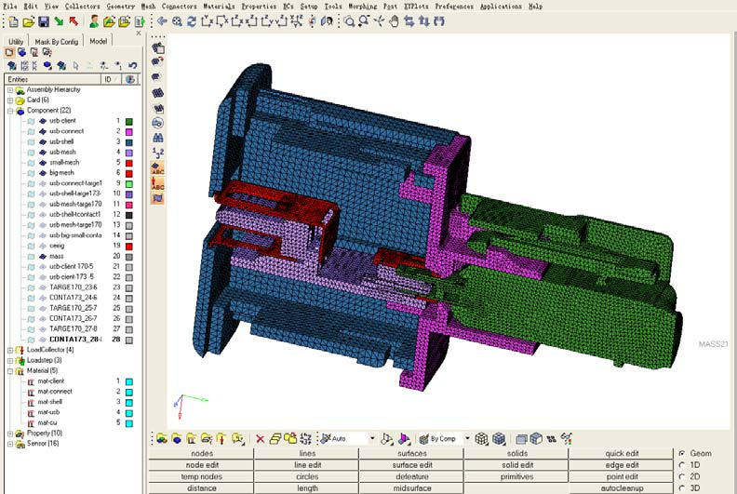The height and width of the screenshot is (494, 737).
Task: Expand the LoadCollector (4) node
Action: [x=10, y=350]
